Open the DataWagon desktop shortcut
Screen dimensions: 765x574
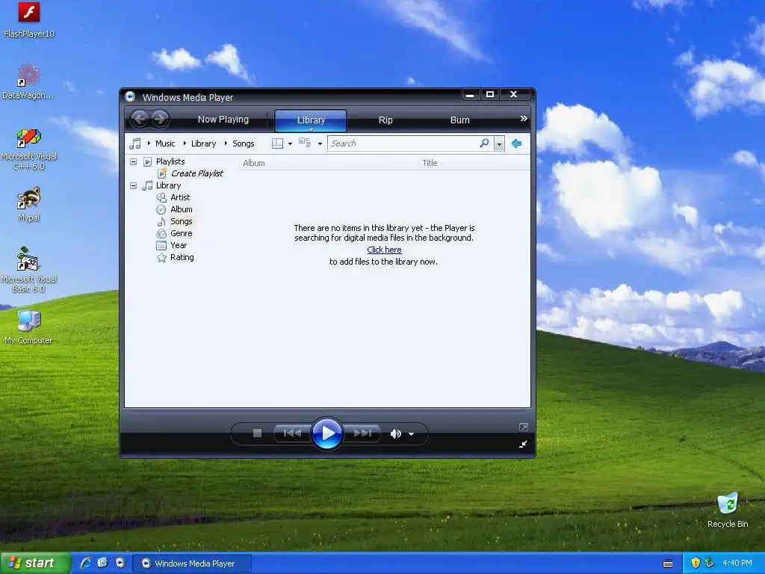tap(28, 81)
